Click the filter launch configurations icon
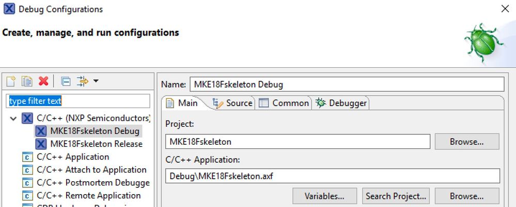516x207 pixels. pyautogui.click(x=82, y=81)
